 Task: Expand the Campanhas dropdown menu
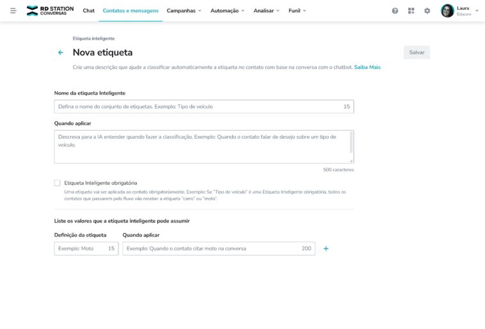pos(184,11)
